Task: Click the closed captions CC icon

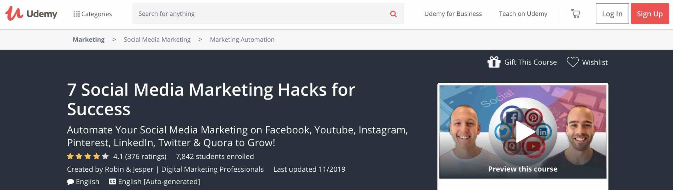Action: [112, 181]
